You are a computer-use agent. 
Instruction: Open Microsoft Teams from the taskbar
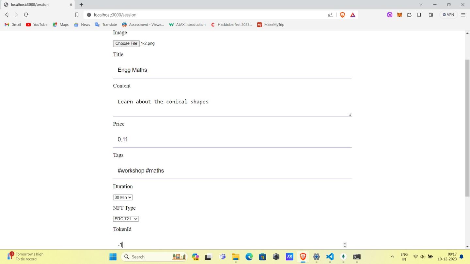coord(223,257)
